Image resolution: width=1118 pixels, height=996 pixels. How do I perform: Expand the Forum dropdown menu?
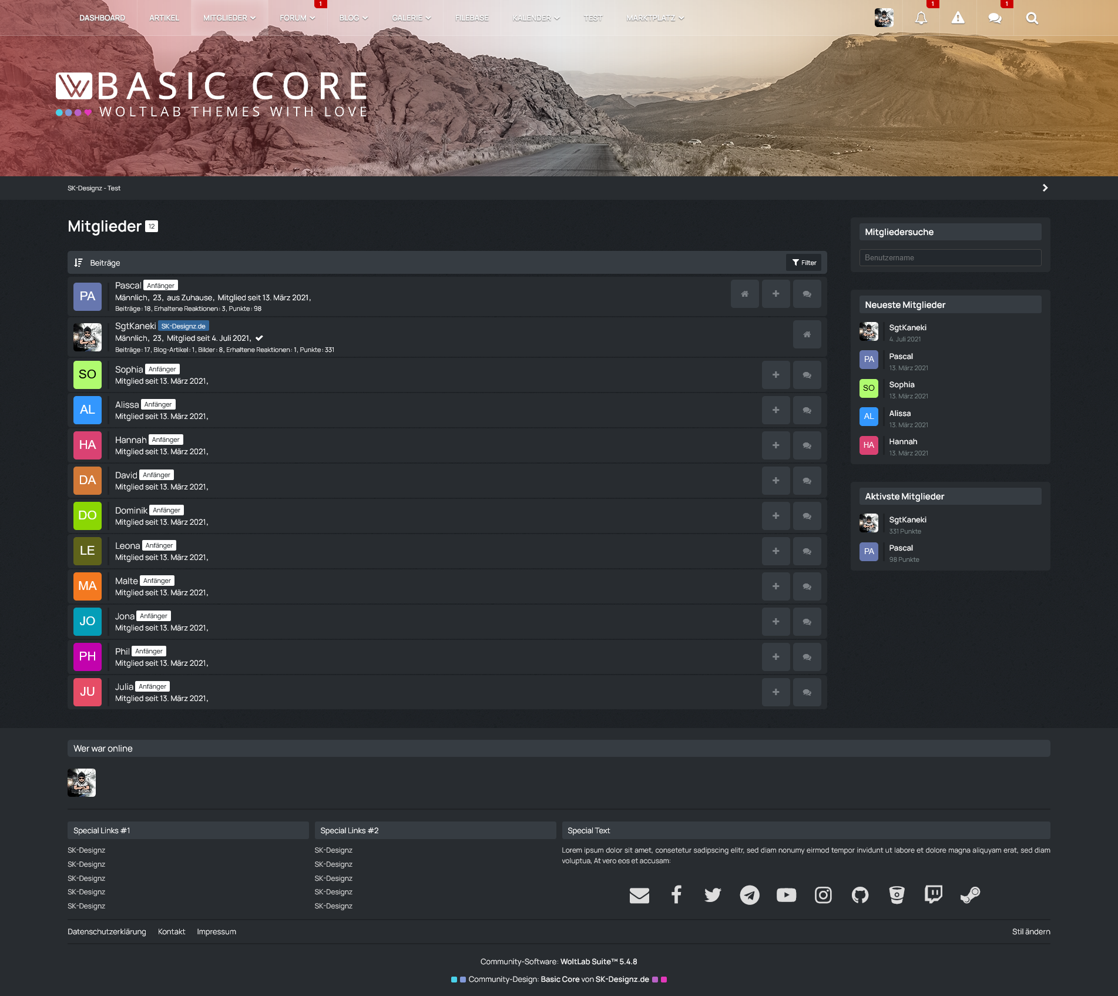[297, 18]
